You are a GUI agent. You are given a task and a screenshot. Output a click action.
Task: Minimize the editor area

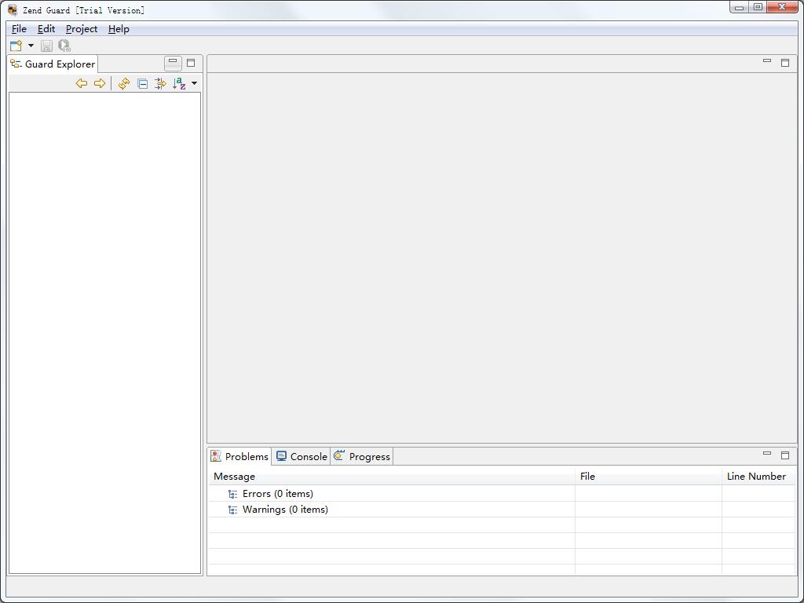click(767, 61)
